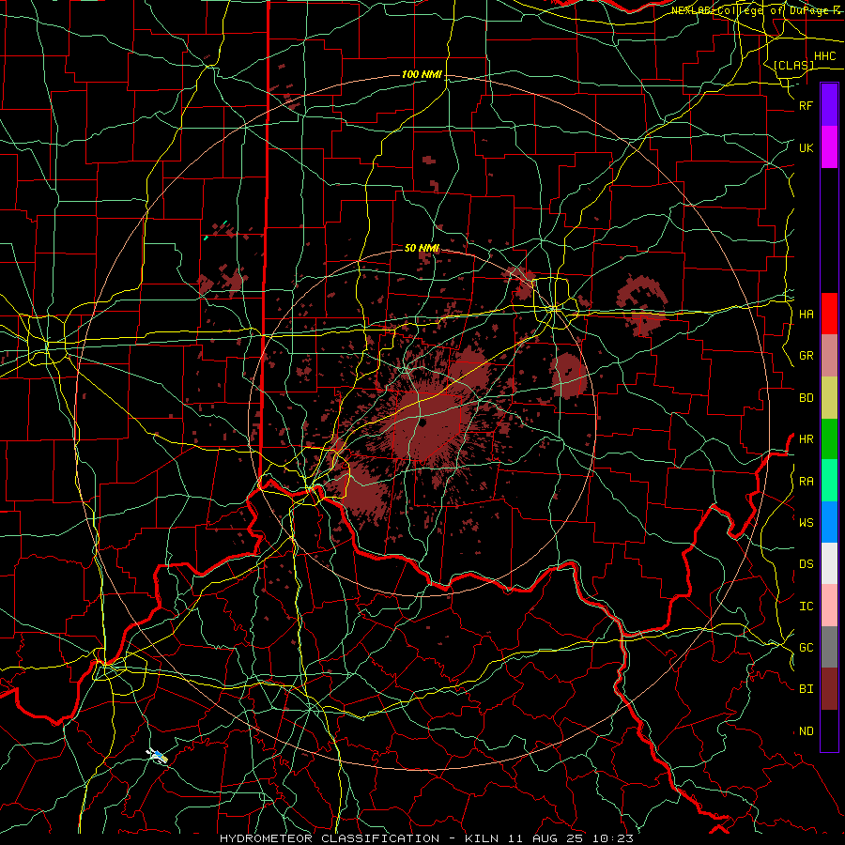The width and height of the screenshot is (845, 845).
Task: Click the 'WS' legend label
Action: 806,522
